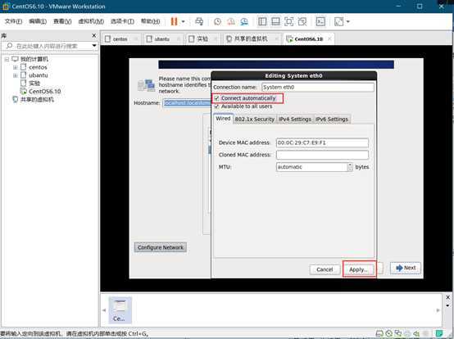The image size is (454, 339).
Task: Toggle the library sidebar view icon
Action: point(262,21)
